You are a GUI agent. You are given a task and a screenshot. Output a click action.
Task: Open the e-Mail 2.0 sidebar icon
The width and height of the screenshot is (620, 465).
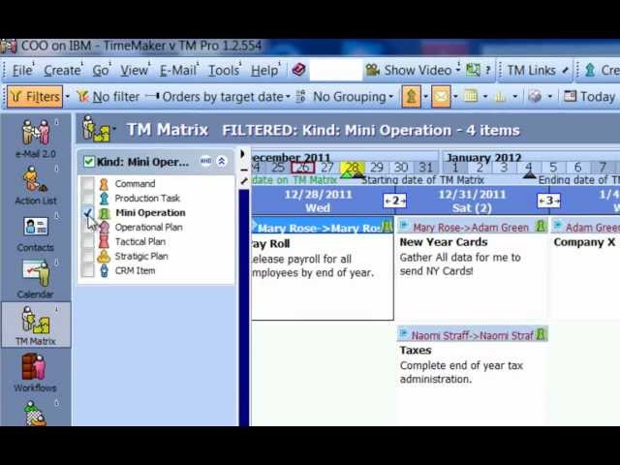(x=36, y=138)
